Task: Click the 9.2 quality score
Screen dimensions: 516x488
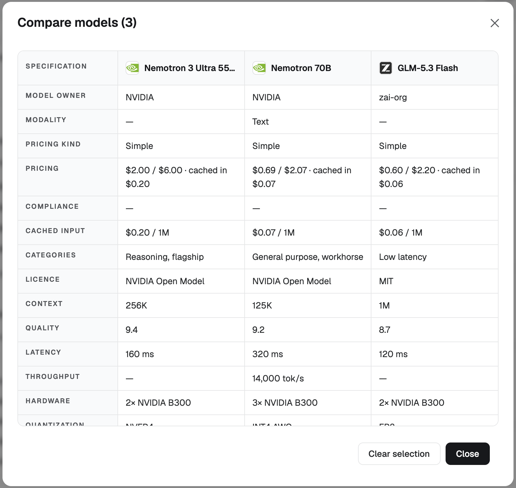Action: [x=258, y=330]
